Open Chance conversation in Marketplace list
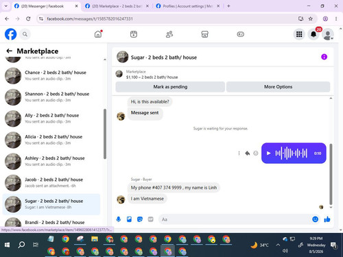This screenshot has height=257, width=343. coord(51,75)
